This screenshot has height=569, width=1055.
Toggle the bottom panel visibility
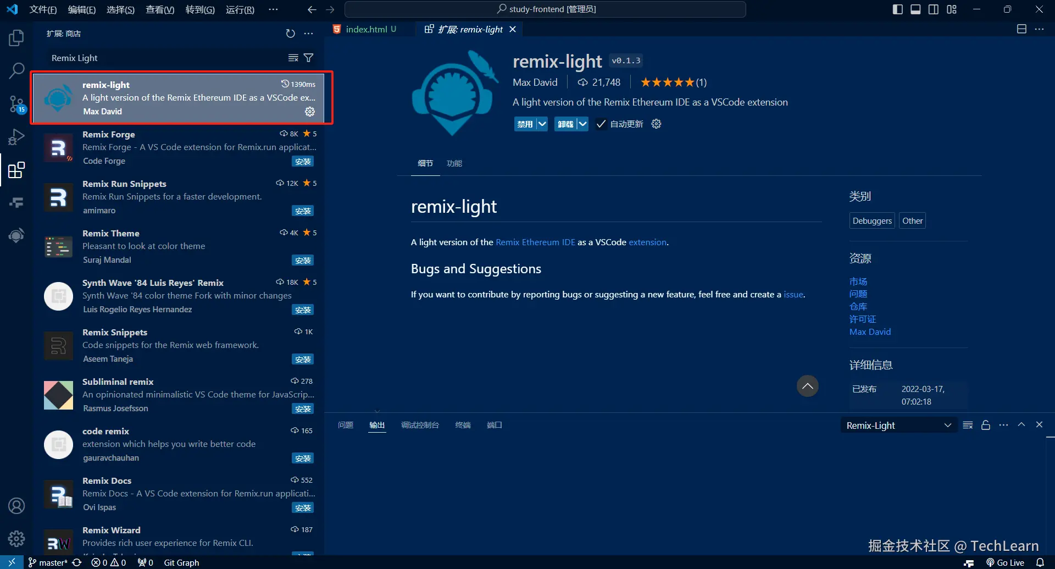tap(915, 9)
